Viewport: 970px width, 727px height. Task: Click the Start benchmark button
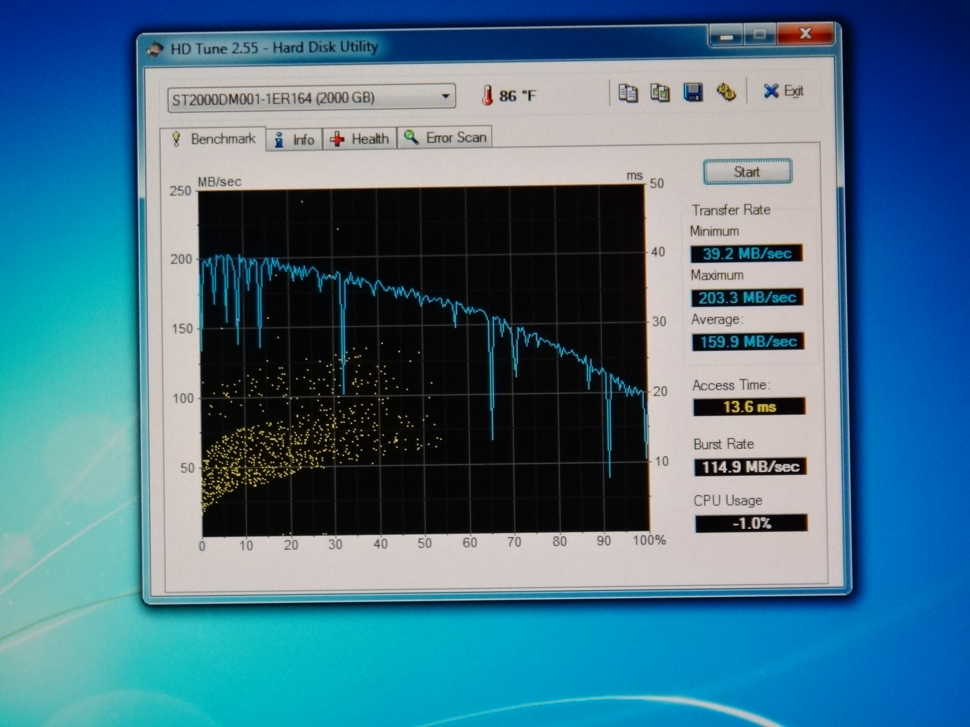coord(748,171)
